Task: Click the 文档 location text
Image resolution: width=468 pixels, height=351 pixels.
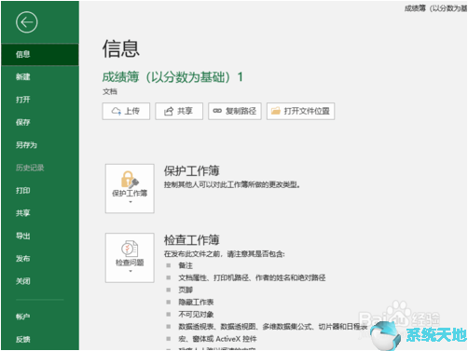Action: click(x=110, y=91)
